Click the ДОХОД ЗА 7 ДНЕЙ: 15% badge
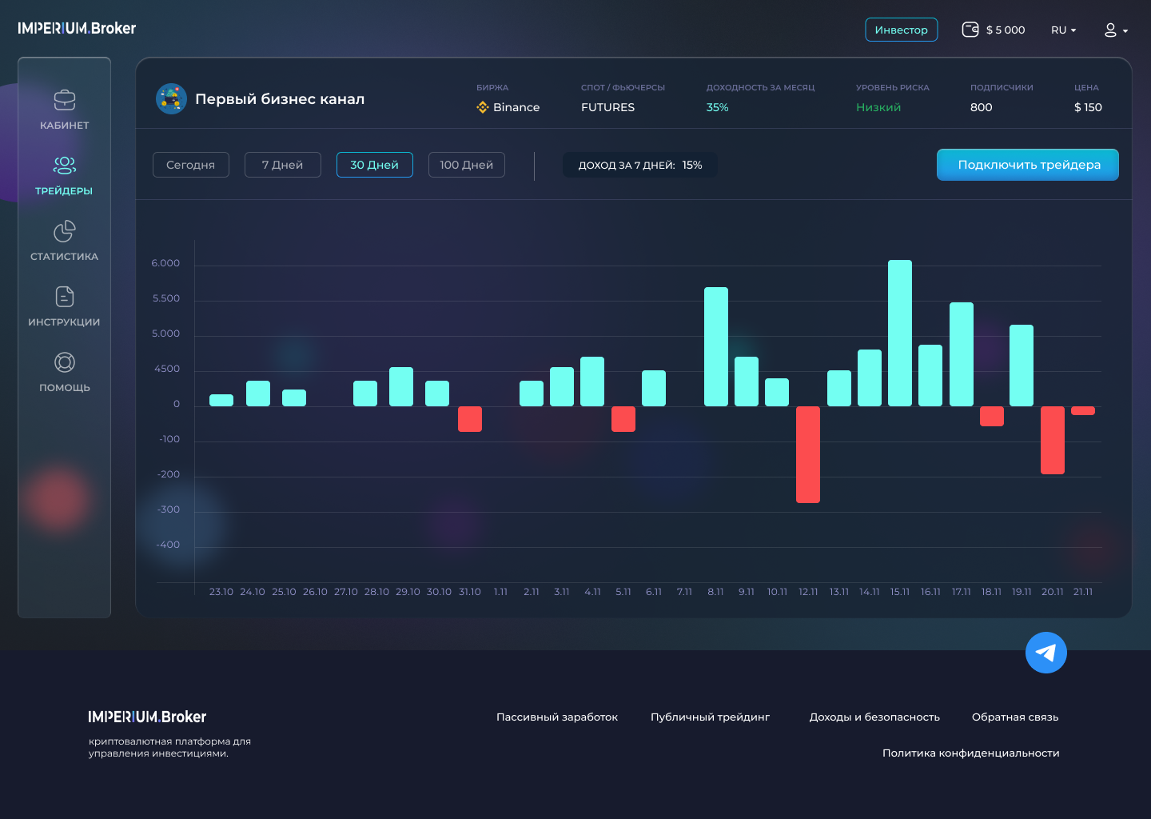Screen dimensions: 1151x819 point(640,165)
